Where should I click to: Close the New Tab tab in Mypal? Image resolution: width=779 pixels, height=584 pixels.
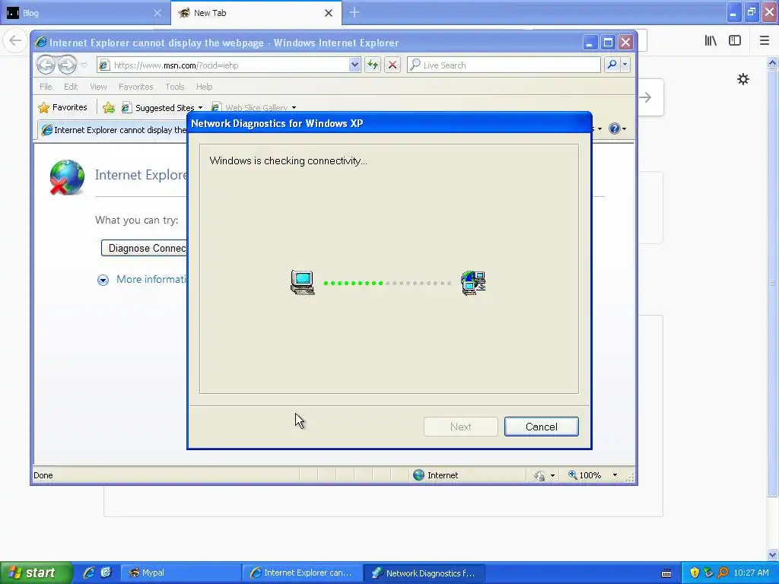329,14
